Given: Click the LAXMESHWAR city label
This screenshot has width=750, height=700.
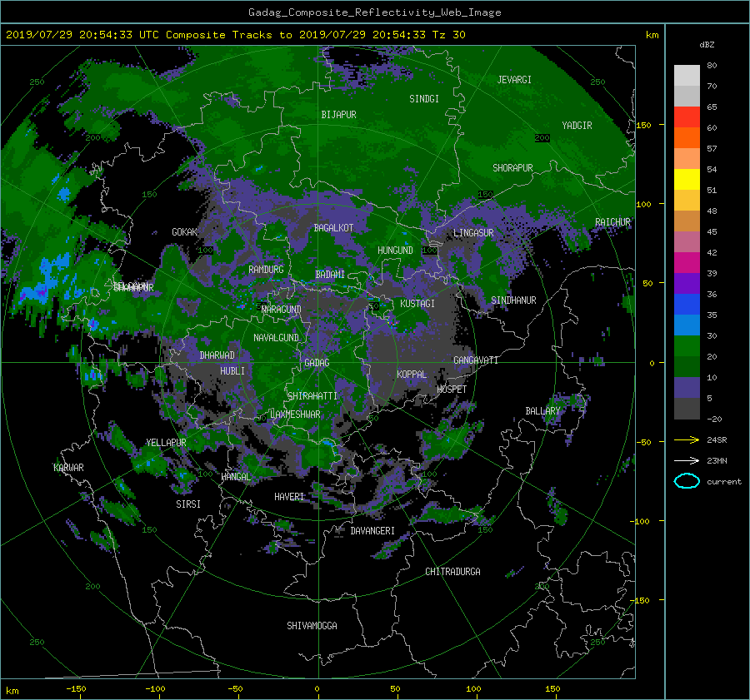Looking at the screenshot, I should pos(295,415).
